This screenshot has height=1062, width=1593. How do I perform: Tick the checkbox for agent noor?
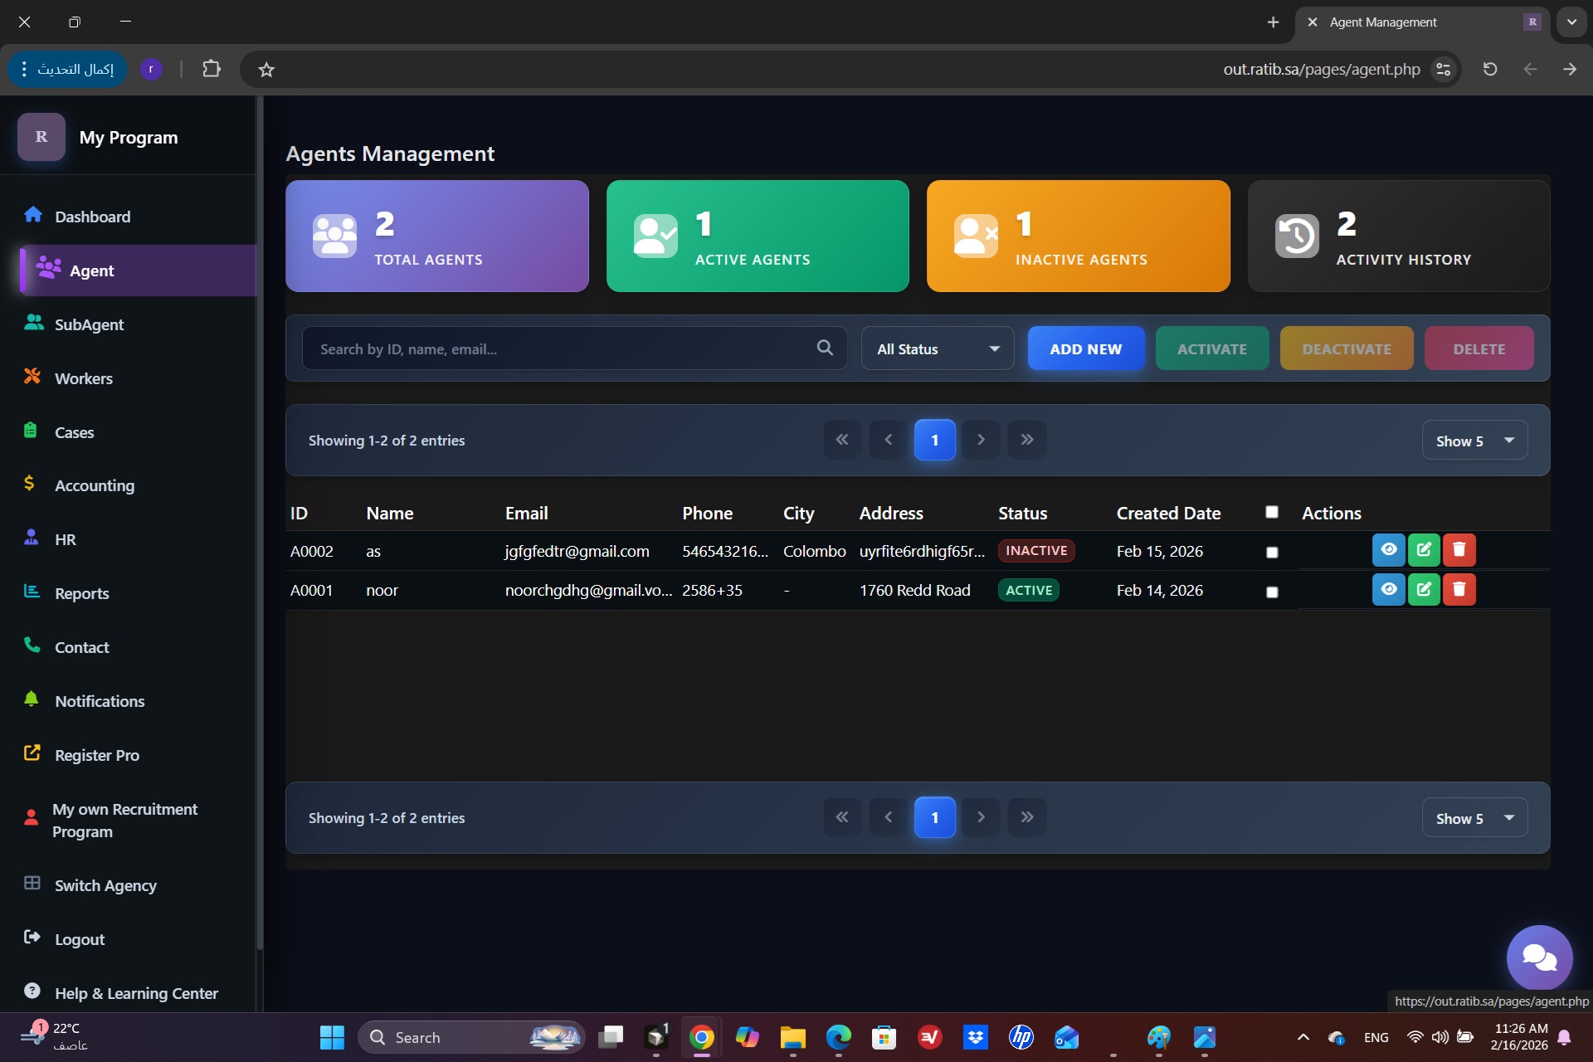1272,592
